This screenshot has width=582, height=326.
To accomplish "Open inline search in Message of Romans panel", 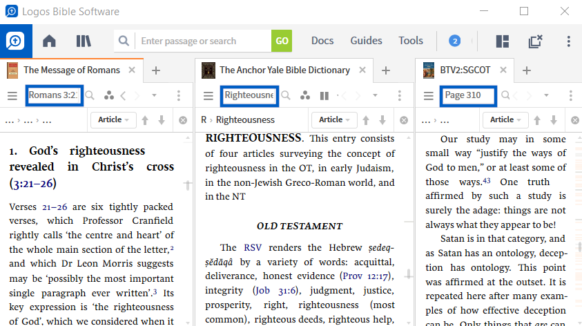I will coord(90,96).
